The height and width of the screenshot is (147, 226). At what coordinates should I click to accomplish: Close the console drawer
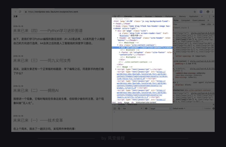213,104
